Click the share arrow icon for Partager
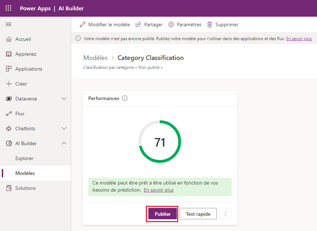Screen dimensions: 317x231 (x=138, y=24)
